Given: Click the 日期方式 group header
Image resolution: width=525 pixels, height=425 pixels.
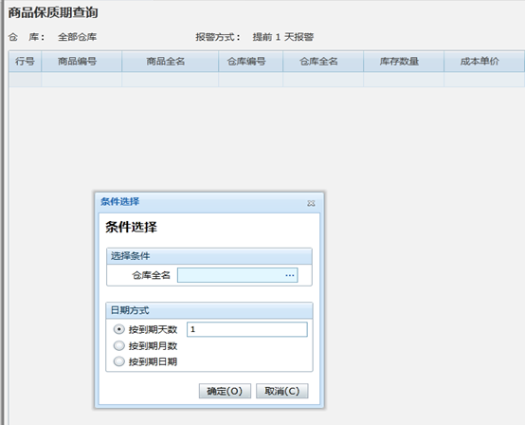Looking at the screenshot, I should 209,310.
